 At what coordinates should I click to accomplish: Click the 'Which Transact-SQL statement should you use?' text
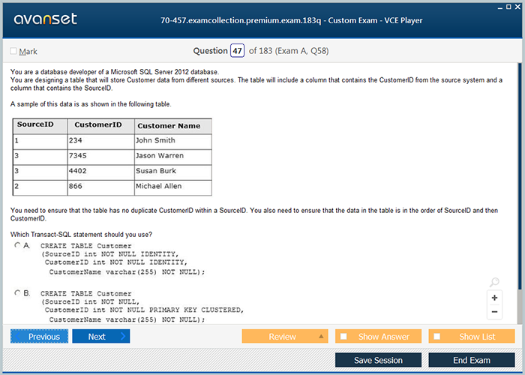81,234
